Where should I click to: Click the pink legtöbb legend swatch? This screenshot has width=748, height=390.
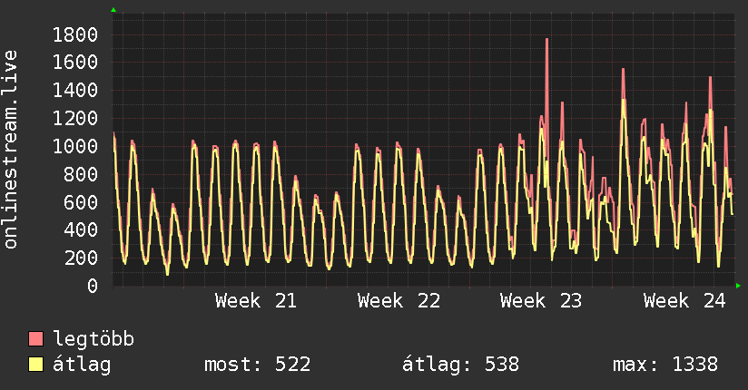click(35, 338)
